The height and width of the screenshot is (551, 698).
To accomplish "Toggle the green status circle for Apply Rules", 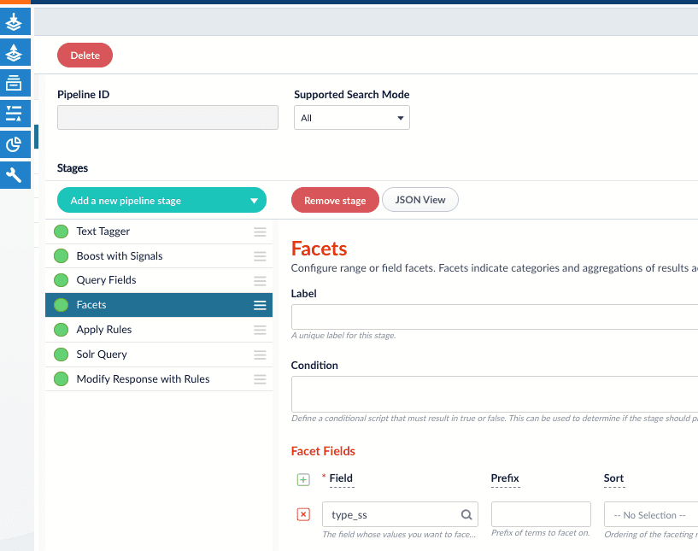I will 61,330.
